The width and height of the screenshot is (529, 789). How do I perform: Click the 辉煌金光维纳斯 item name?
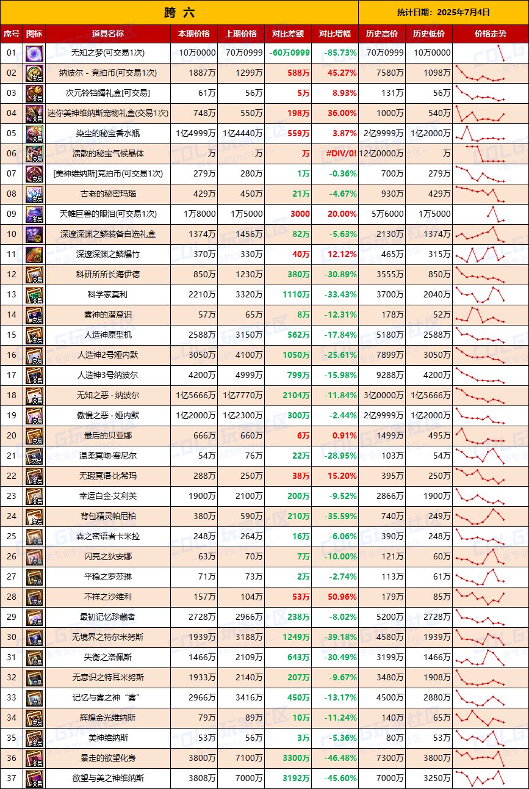tap(108, 718)
